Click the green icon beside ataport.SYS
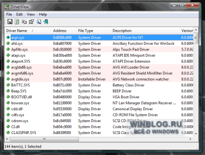This screenshot has height=155, width=205. tap(8, 61)
